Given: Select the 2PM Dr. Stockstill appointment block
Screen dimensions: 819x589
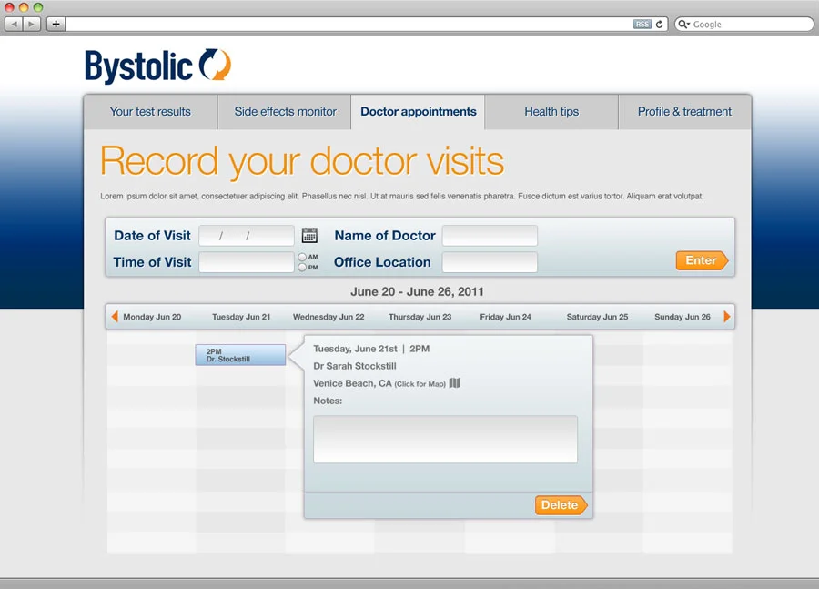Looking at the screenshot, I should pyautogui.click(x=240, y=355).
